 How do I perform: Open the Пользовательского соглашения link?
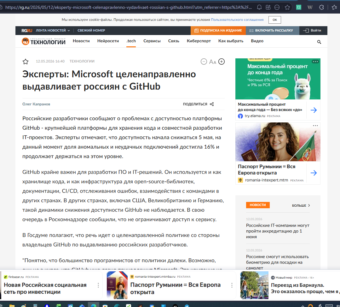click(237, 20)
